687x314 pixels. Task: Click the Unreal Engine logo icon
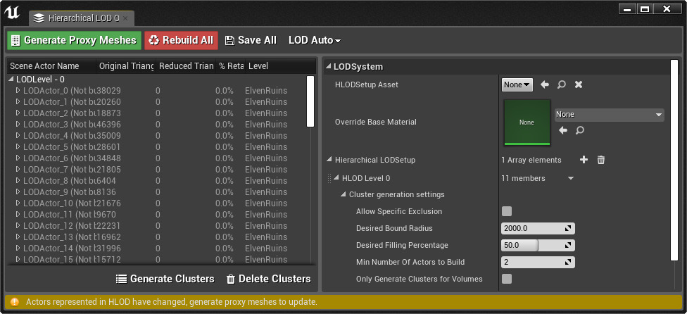point(12,14)
